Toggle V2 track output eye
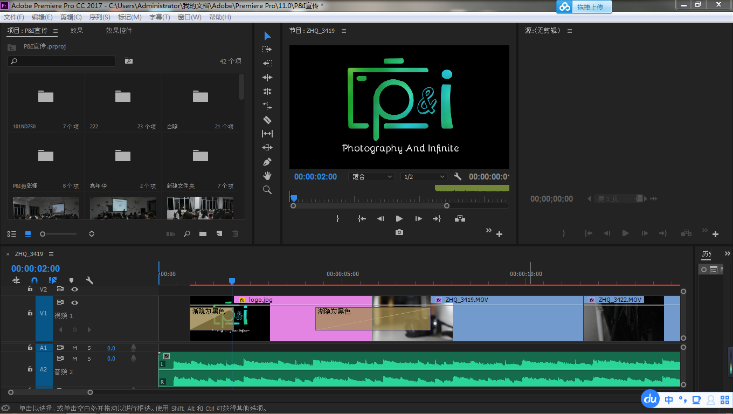733x414 pixels. [75, 289]
